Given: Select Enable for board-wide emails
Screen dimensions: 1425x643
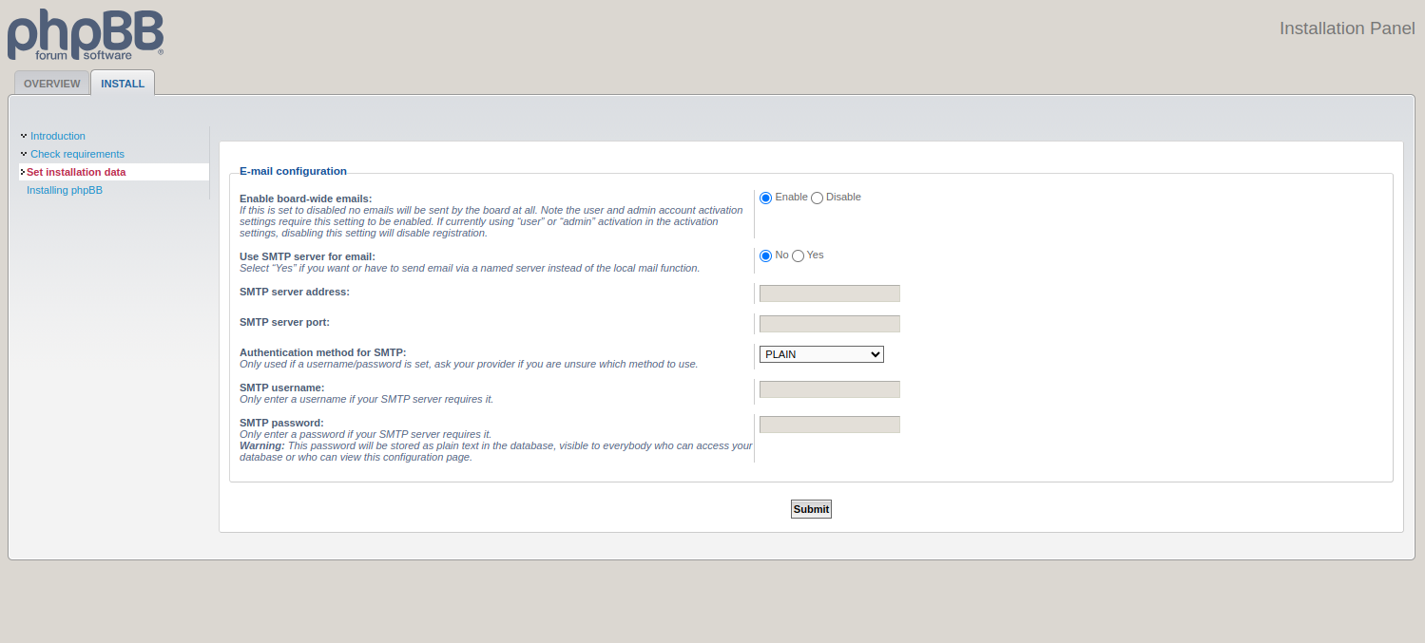Looking at the screenshot, I should [x=766, y=198].
